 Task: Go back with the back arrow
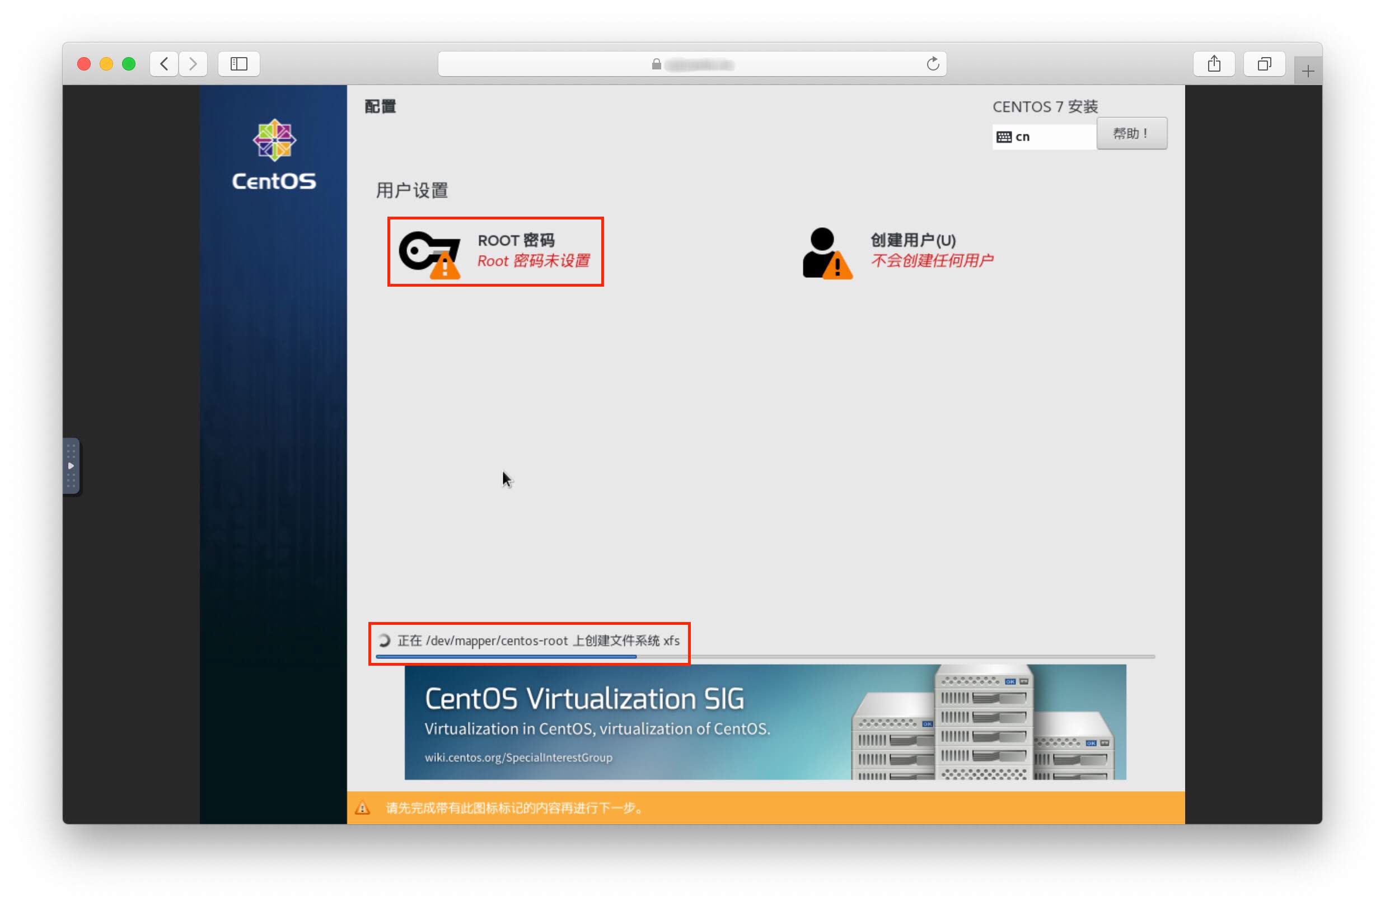click(164, 63)
